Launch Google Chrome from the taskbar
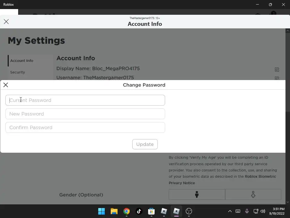Viewport: 290px width, 218px height. click(x=127, y=211)
